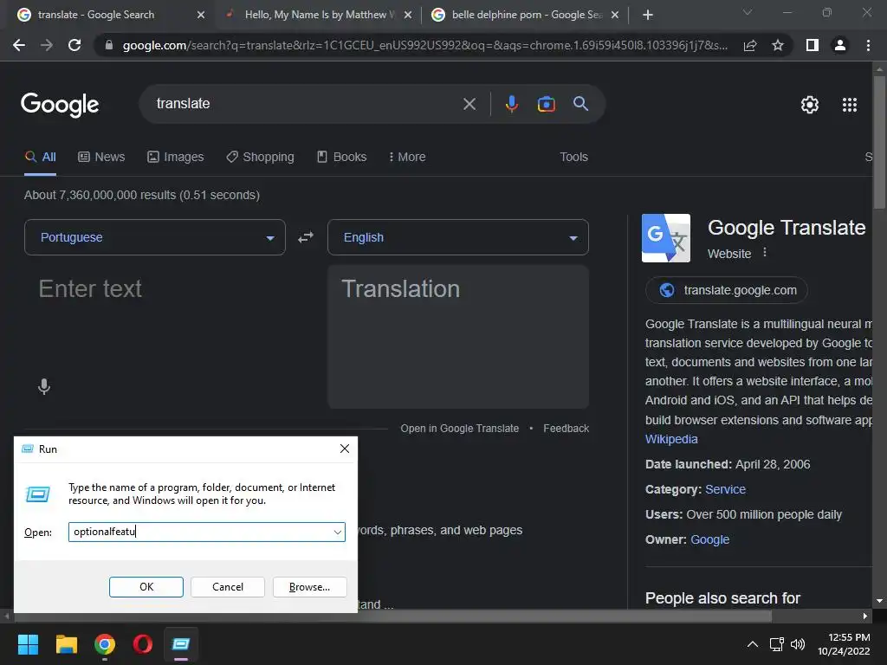Click Browse in Run dialog

309,587
